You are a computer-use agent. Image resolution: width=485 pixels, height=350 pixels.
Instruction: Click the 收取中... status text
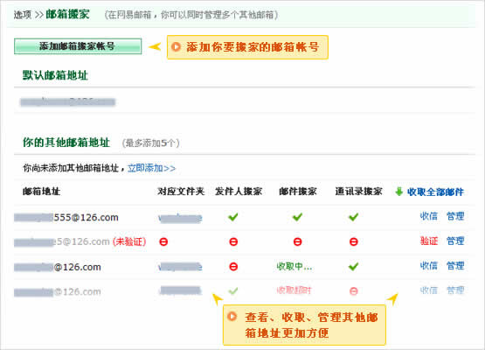click(294, 266)
